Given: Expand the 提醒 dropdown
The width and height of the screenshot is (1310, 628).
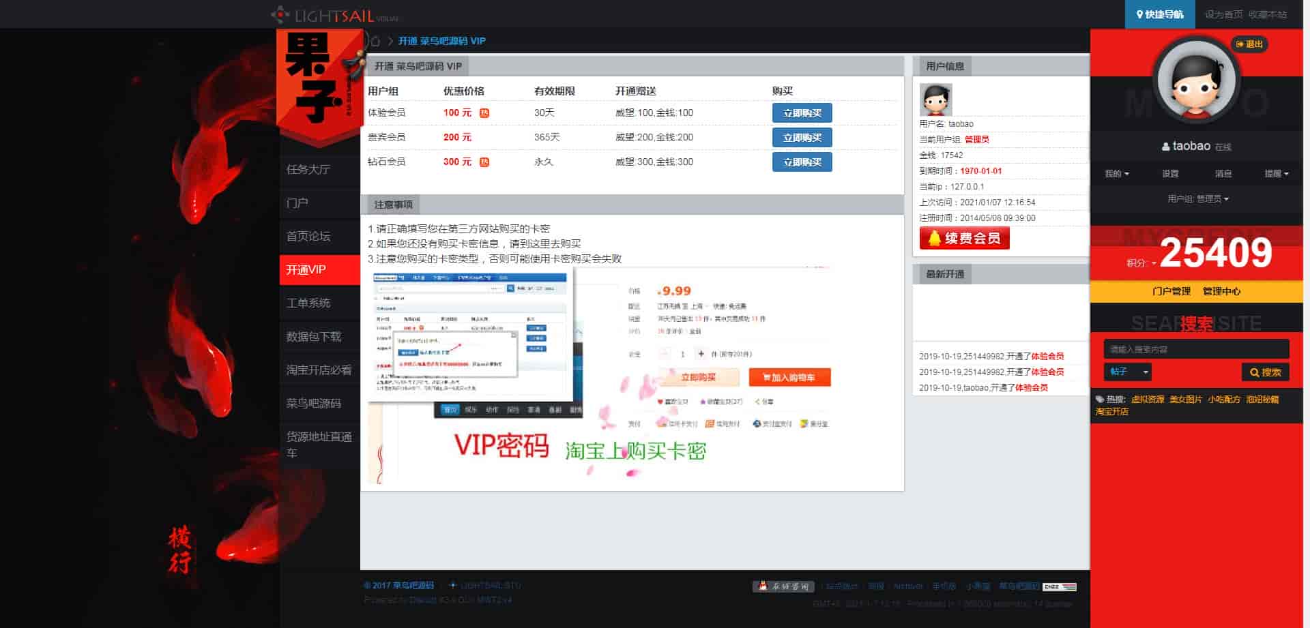Looking at the screenshot, I should 1277,174.
